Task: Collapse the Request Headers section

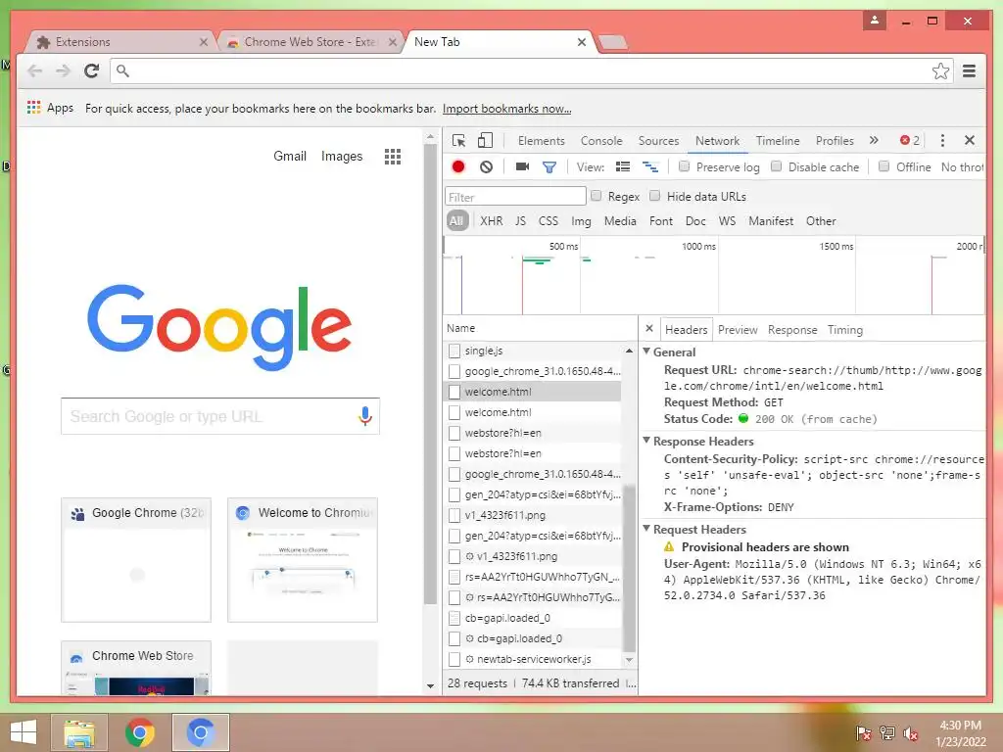Action: pos(646,528)
